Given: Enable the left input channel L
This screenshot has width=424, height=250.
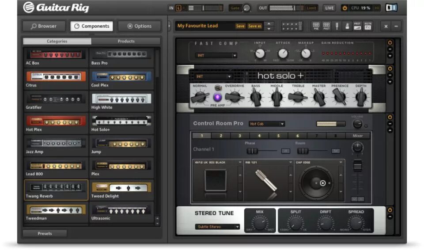Looking at the screenshot, I should coord(178,8).
